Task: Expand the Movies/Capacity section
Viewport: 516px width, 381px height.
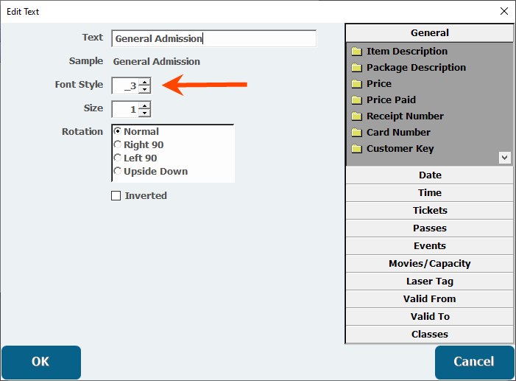Action: (430, 264)
